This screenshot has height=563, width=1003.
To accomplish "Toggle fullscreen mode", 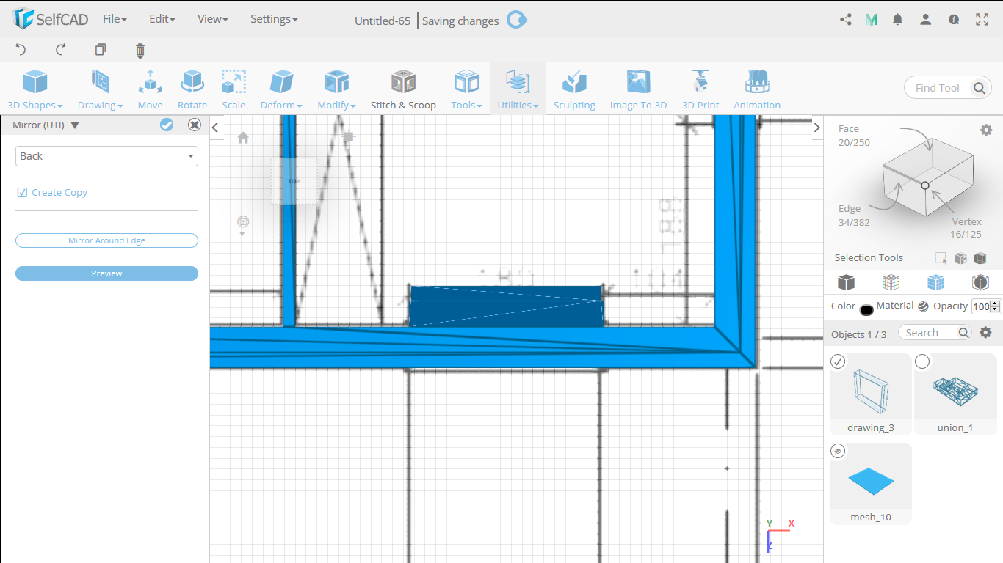I will click(982, 20).
